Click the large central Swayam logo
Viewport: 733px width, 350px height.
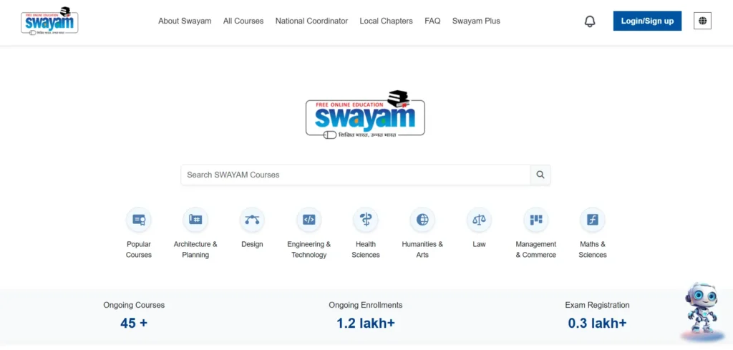(x=365, y=115)
